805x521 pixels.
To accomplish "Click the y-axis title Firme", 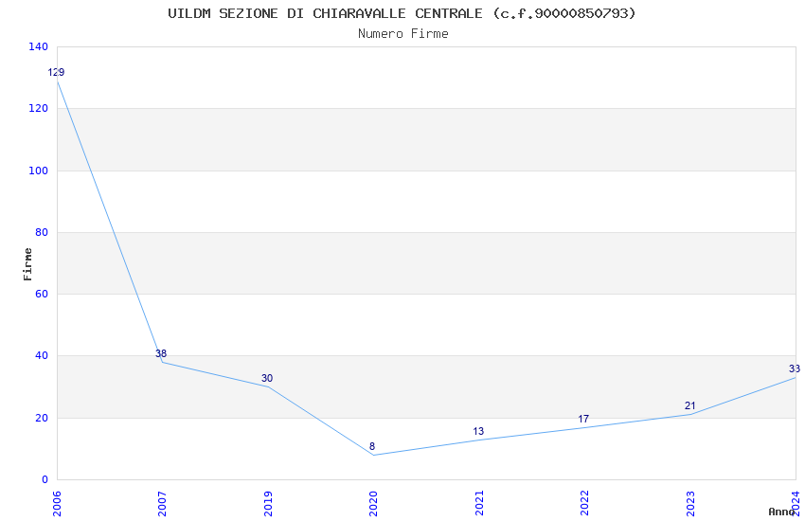I will pos(27,264).
